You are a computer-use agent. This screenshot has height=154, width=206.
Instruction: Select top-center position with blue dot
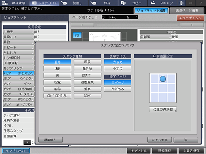pos(163,79)
